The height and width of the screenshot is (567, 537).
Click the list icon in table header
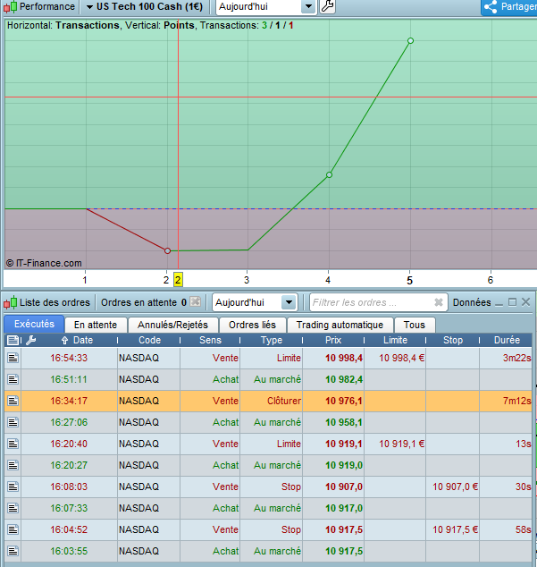pyautogui.click(x=13, y=340)
